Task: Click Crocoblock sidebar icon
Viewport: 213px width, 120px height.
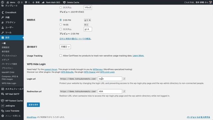Action: pos(3,12)
